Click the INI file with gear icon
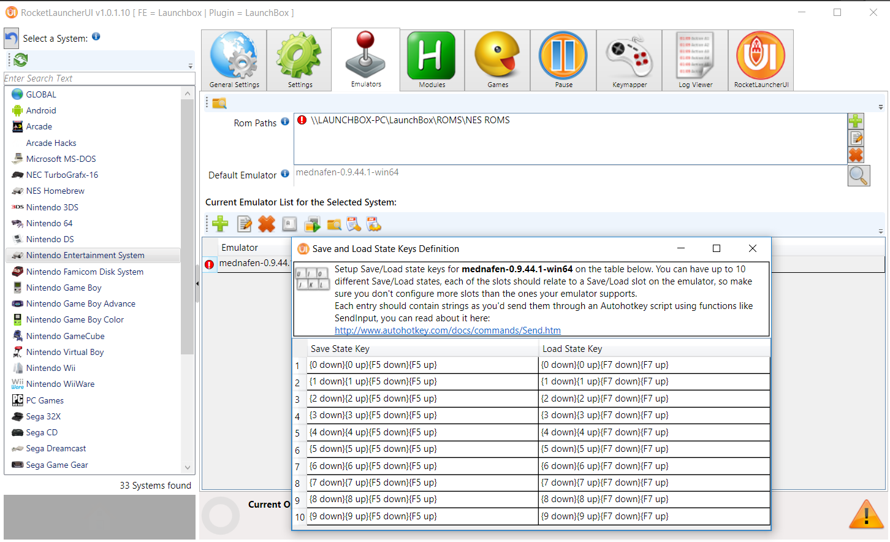The height and width of the screenshot is (542, 890). pos(373,224)
